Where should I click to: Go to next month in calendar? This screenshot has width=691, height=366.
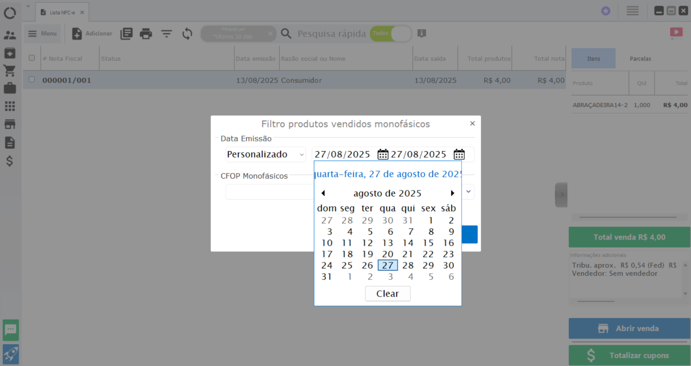[452, 193]
